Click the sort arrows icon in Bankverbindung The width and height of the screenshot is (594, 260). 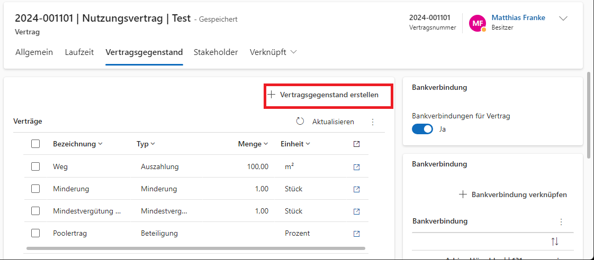click(x=555, y=242)
